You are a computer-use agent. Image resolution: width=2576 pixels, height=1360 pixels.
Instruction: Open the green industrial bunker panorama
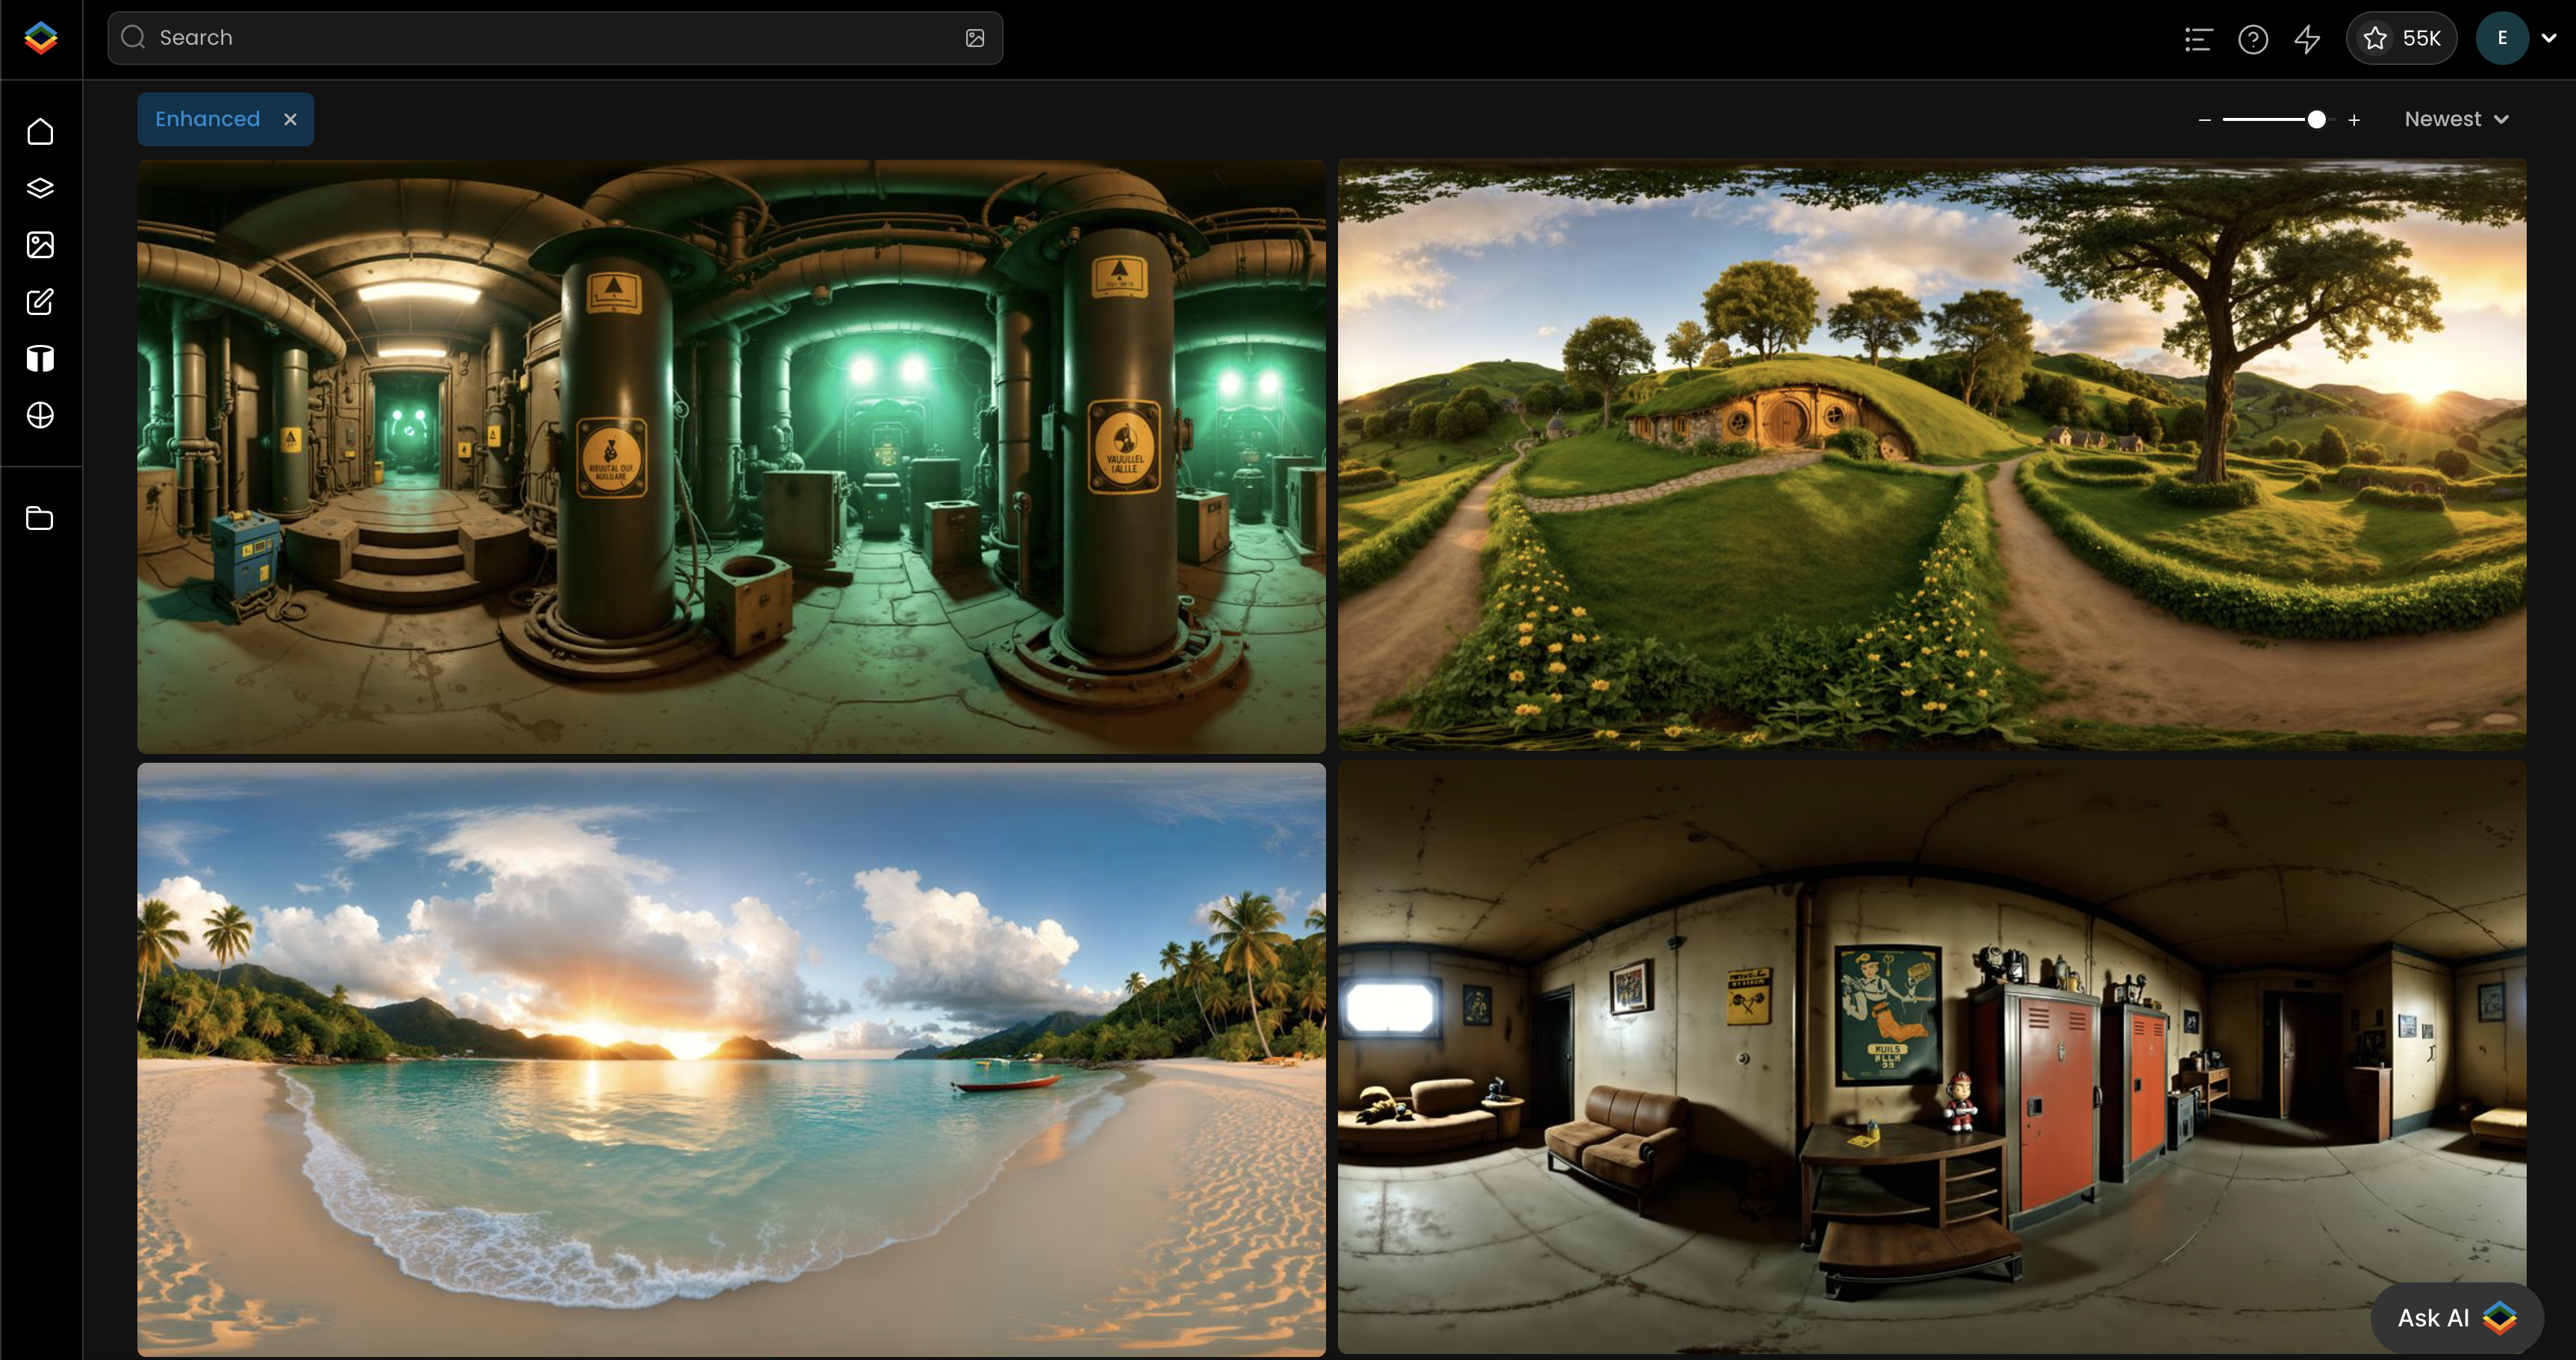tap(731, 456)
